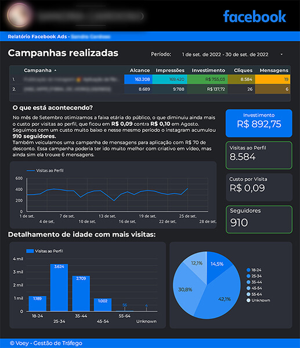The width and height of the screenshot is (300, 348).
Task: Click the Investimento cell R$ 755,03
Action: tap(207, 79)
